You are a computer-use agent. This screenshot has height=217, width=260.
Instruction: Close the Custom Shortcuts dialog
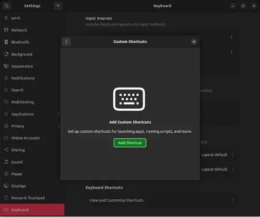tap(194, 41)
